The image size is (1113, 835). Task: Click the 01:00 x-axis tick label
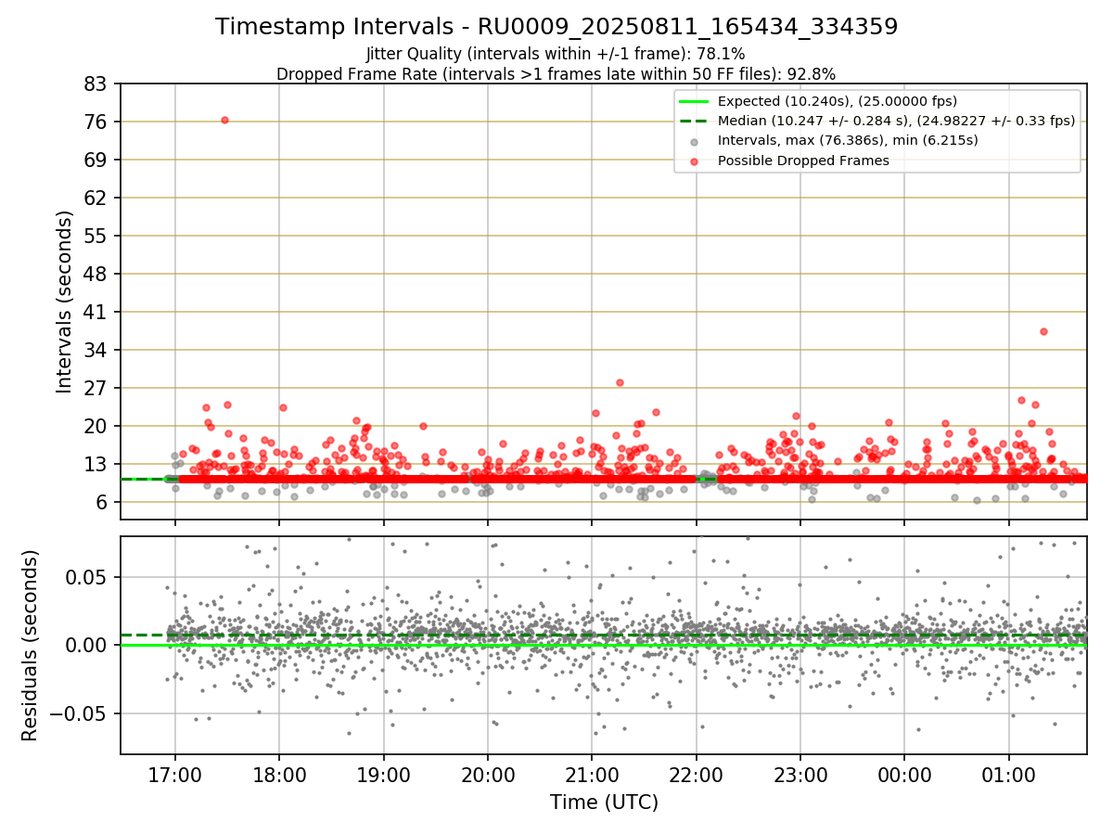tap(1009, 775)
